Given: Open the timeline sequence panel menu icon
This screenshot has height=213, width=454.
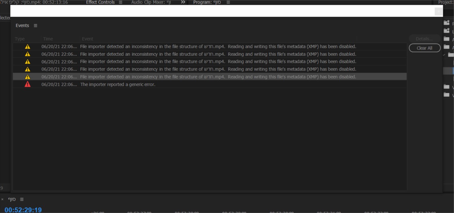Looking at the screenshot, I should click(x=22, y=199).
